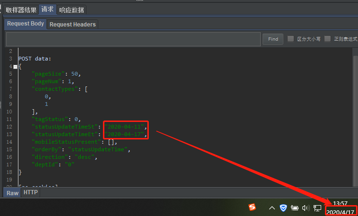358x216 pixels.
Task: Open the Request Headers tab
Action: (x=73, y=25)
